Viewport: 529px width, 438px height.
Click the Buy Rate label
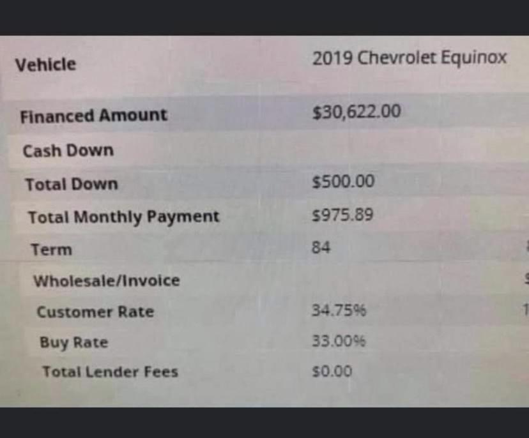(74, 343)
